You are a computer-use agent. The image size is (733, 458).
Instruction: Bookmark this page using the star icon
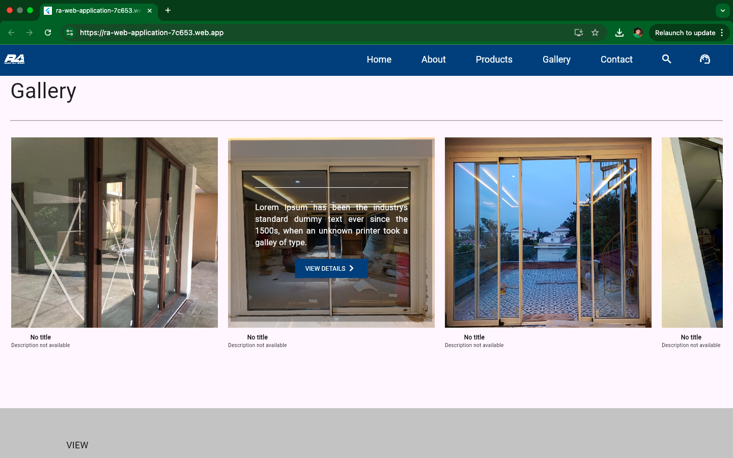pos(595,32)
